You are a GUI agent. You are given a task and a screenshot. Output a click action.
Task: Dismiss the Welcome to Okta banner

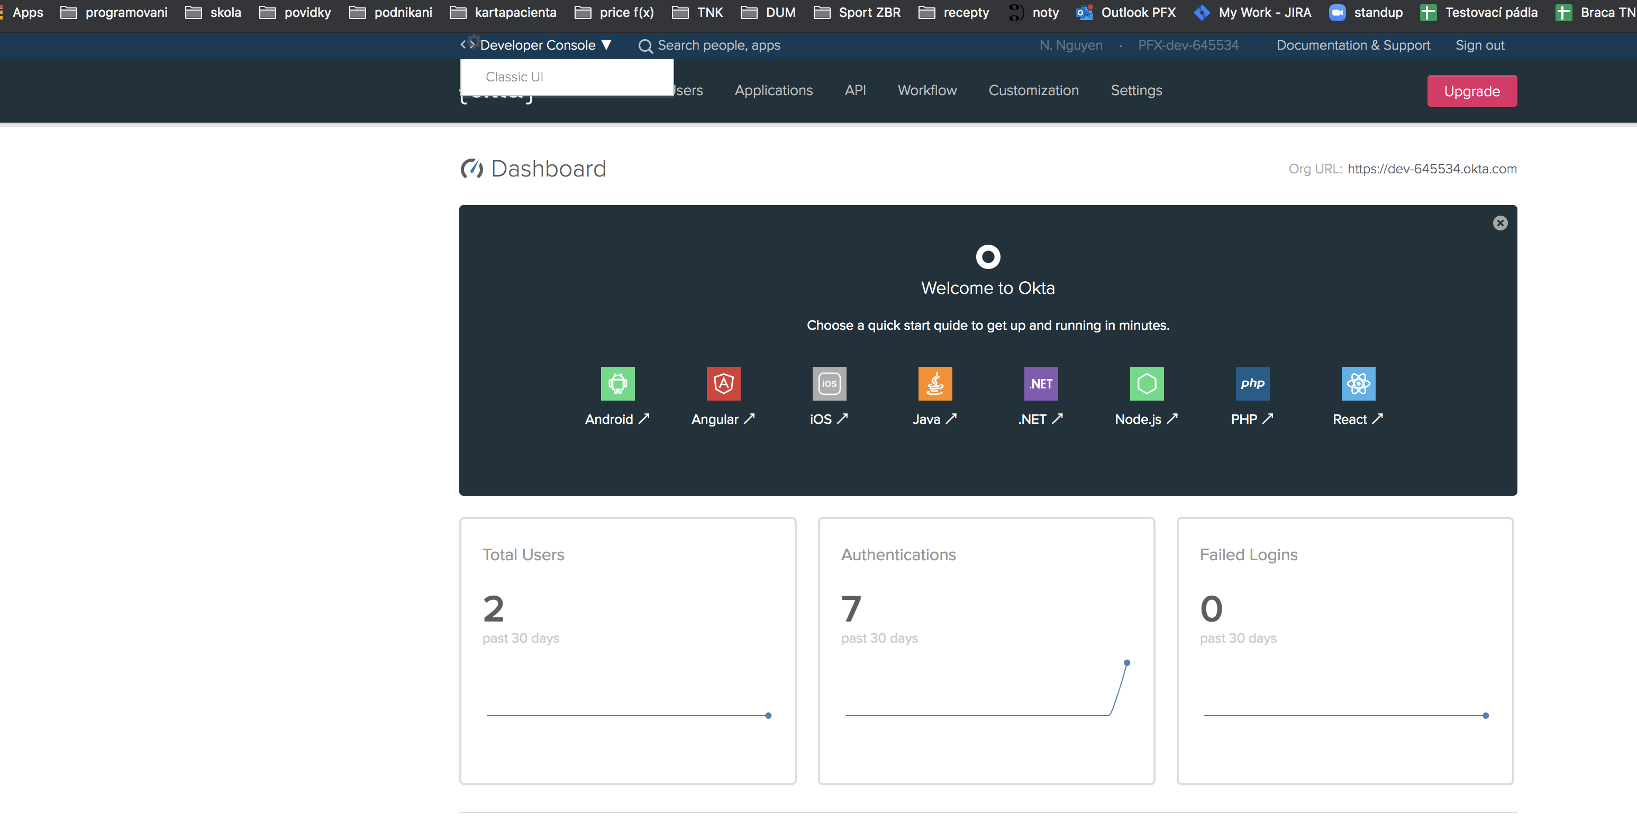point(1500,223)
